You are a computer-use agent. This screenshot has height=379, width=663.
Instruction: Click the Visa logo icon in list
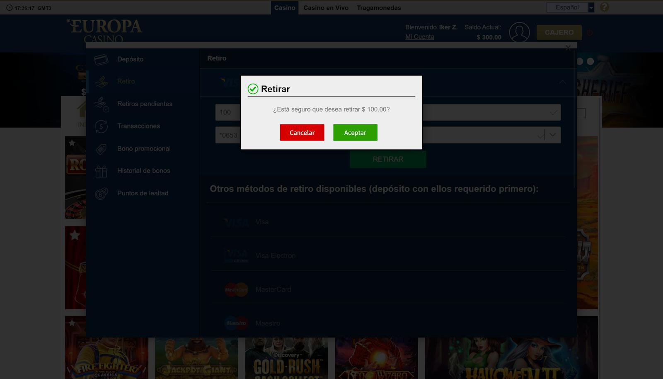coord(236,223)
